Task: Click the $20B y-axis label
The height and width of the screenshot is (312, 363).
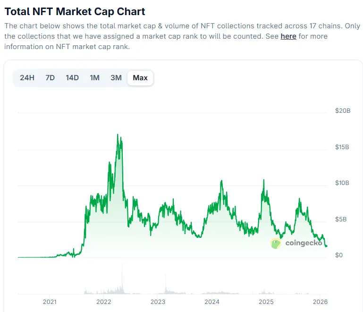Action: click(342, 111)
